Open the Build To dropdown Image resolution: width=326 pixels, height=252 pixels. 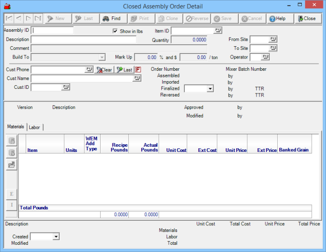tap(102, 57)
